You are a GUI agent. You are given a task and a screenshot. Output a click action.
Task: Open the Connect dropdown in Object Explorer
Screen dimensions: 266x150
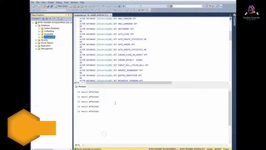(x=36, y=19)
